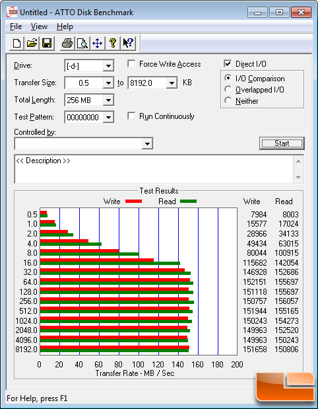Expand the Controlled by combo box

pyautogui.click(x=147, y=143)
